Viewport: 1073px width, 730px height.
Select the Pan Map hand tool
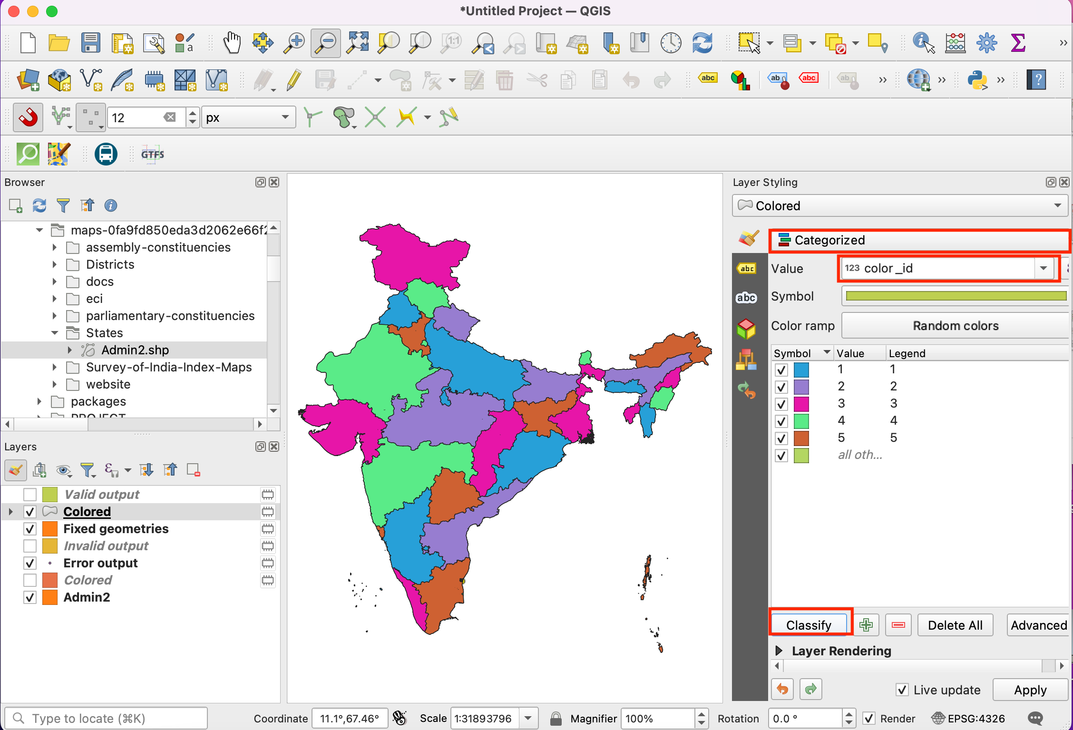[232, 43]
